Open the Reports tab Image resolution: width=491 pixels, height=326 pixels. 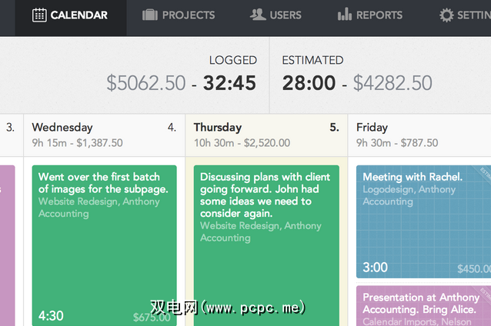pos(370,15)
